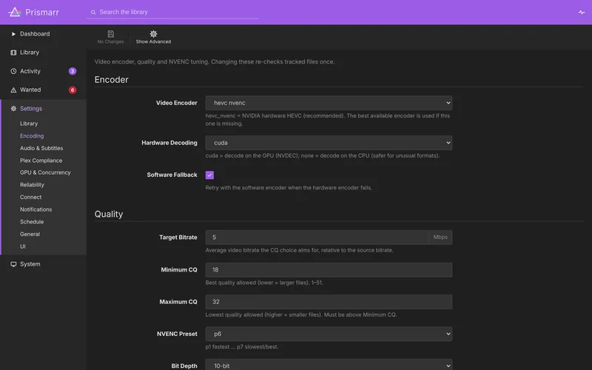Click the Target Bitrate label
The height and width of the screenshot is (370, 592).
[x=178, y=238]
